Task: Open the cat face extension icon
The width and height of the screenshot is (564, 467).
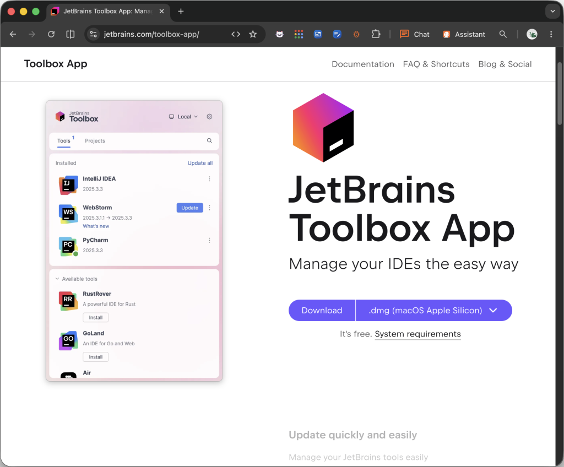Action: (279, 34)
